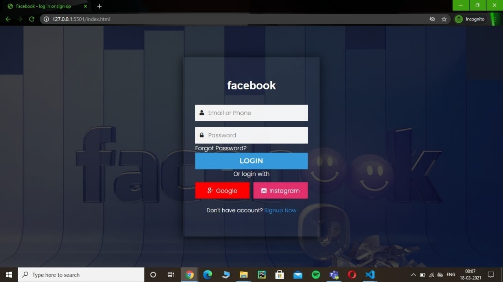The height and width of the screenshot is (282, 503).
Task: Open Spotify from the taskbar
Action: (x=316, y=275)
